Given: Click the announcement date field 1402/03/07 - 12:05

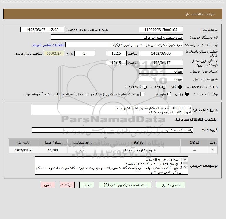Looking at the screenshot, I should pyautogui.click(x=42, y=29).
